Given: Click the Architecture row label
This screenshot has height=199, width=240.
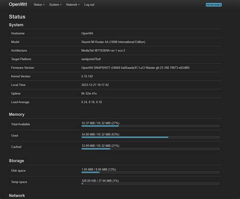Looking at the screenshot, I should pos(19,51).
